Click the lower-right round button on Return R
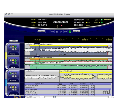119x107 pixels. (x=16, y=90)
